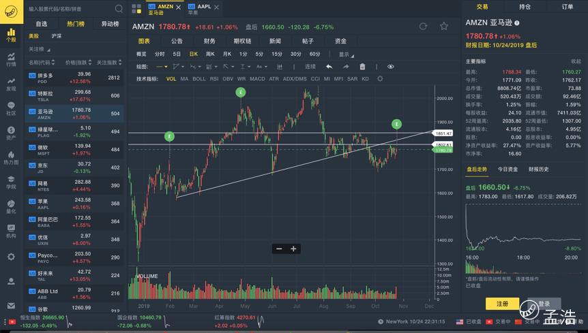This screenshot has height=333, width=588.
Task: Open indicator settings gear icon
Action: point(380,79)
